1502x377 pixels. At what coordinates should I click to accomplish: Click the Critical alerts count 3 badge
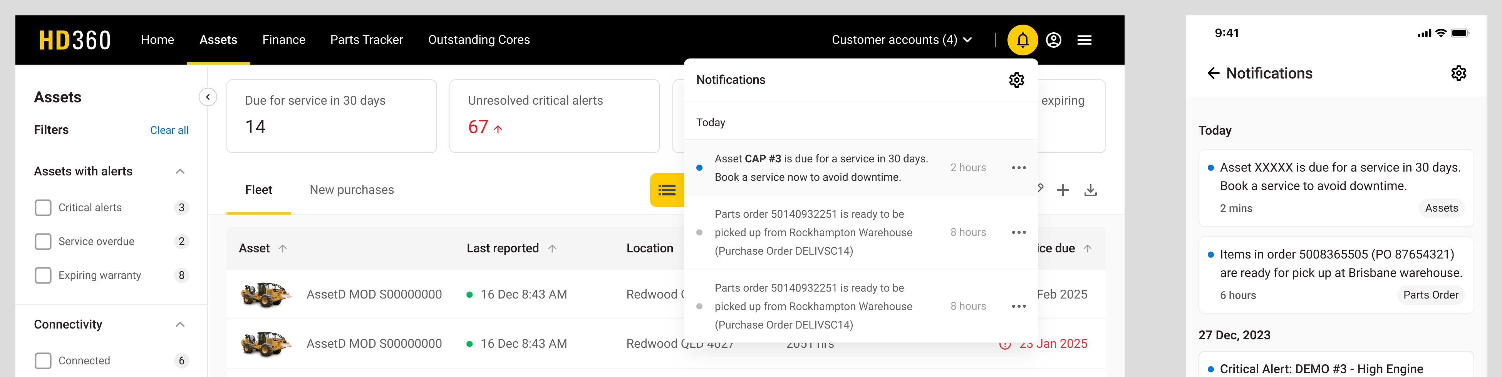[x=181, y=208]
